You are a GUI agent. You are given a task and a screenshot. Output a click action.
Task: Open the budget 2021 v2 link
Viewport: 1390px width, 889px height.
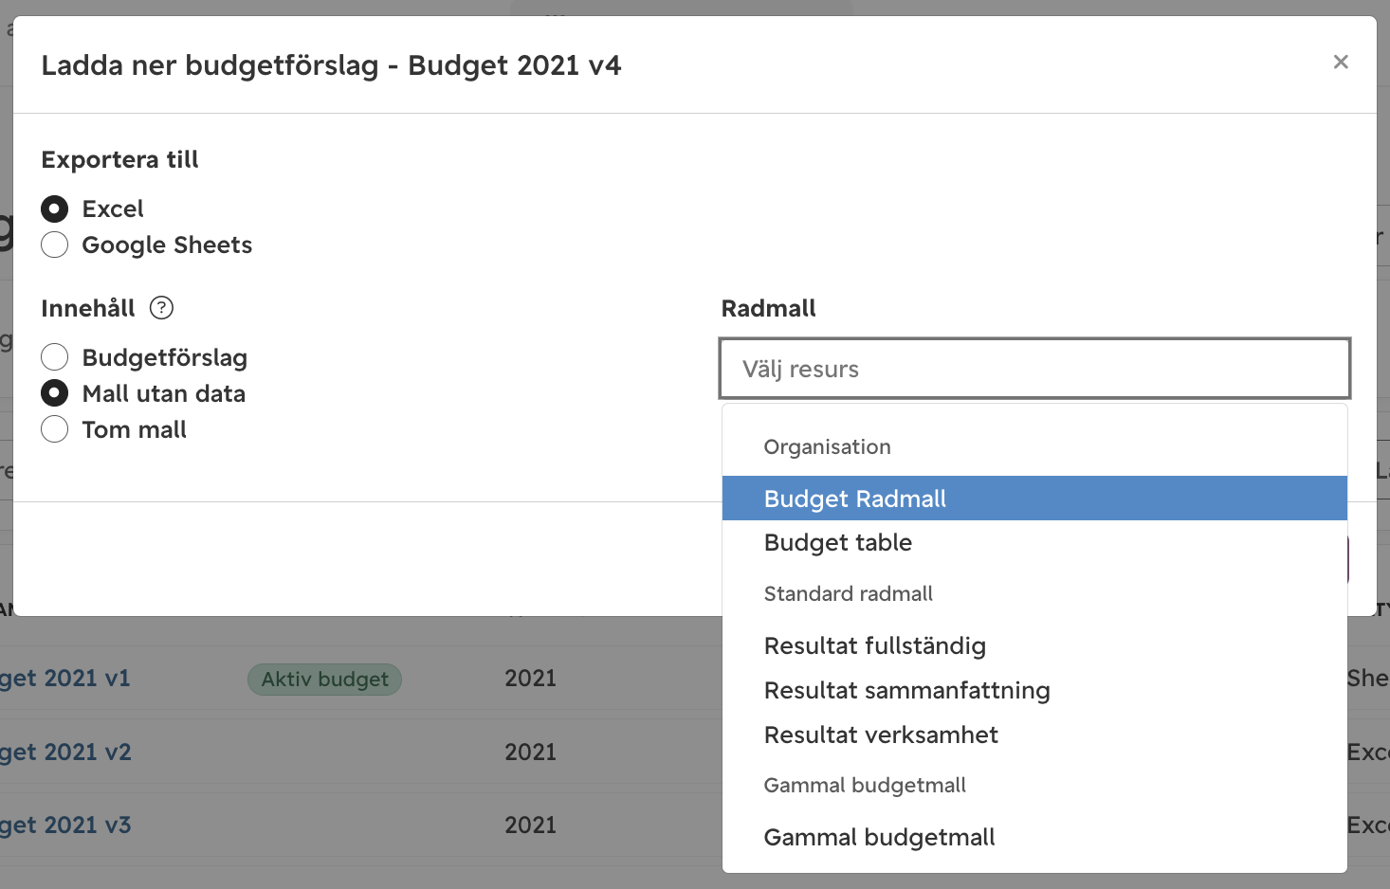pyautogui.click(x=64, y=752)
